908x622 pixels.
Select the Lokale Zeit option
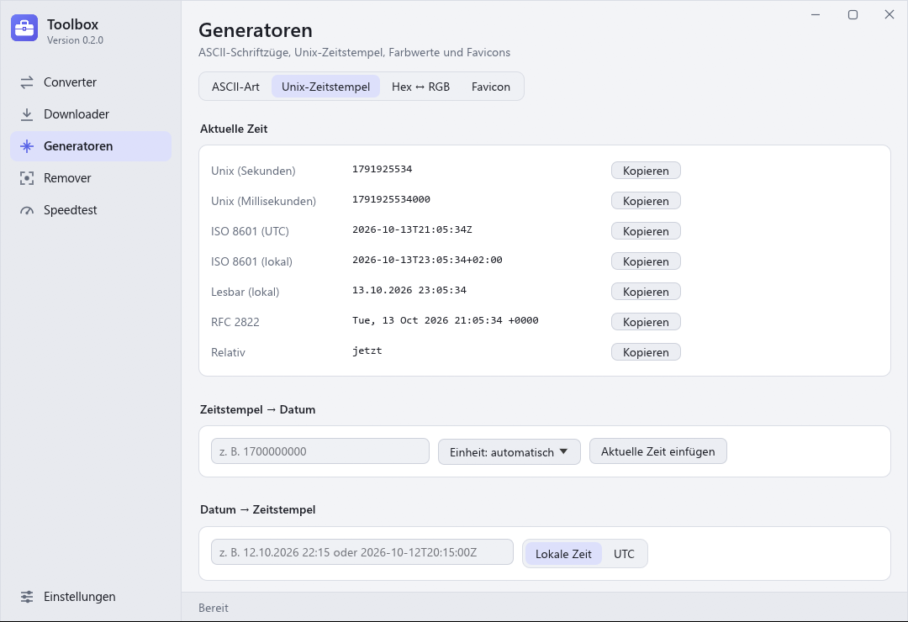coord(563,554)
